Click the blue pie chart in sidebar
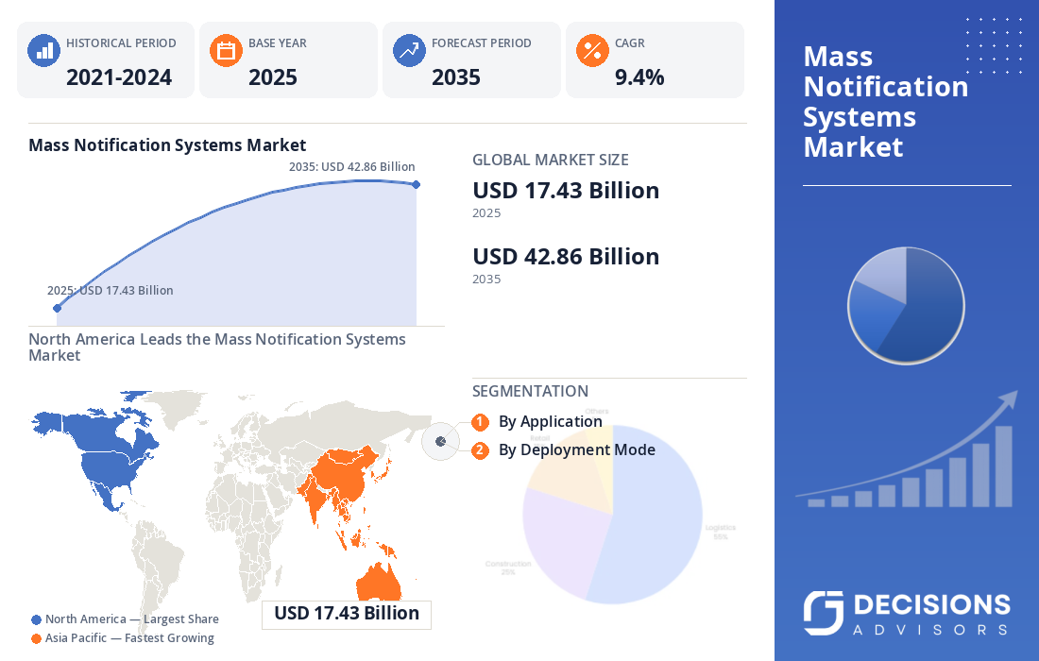 (x=906, y=305)
